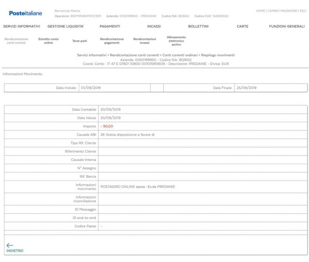Open the SERVIZI INFORMATIVI menu
The height and width of the screenshot is (262, 309).
click(x=22, y=26)
